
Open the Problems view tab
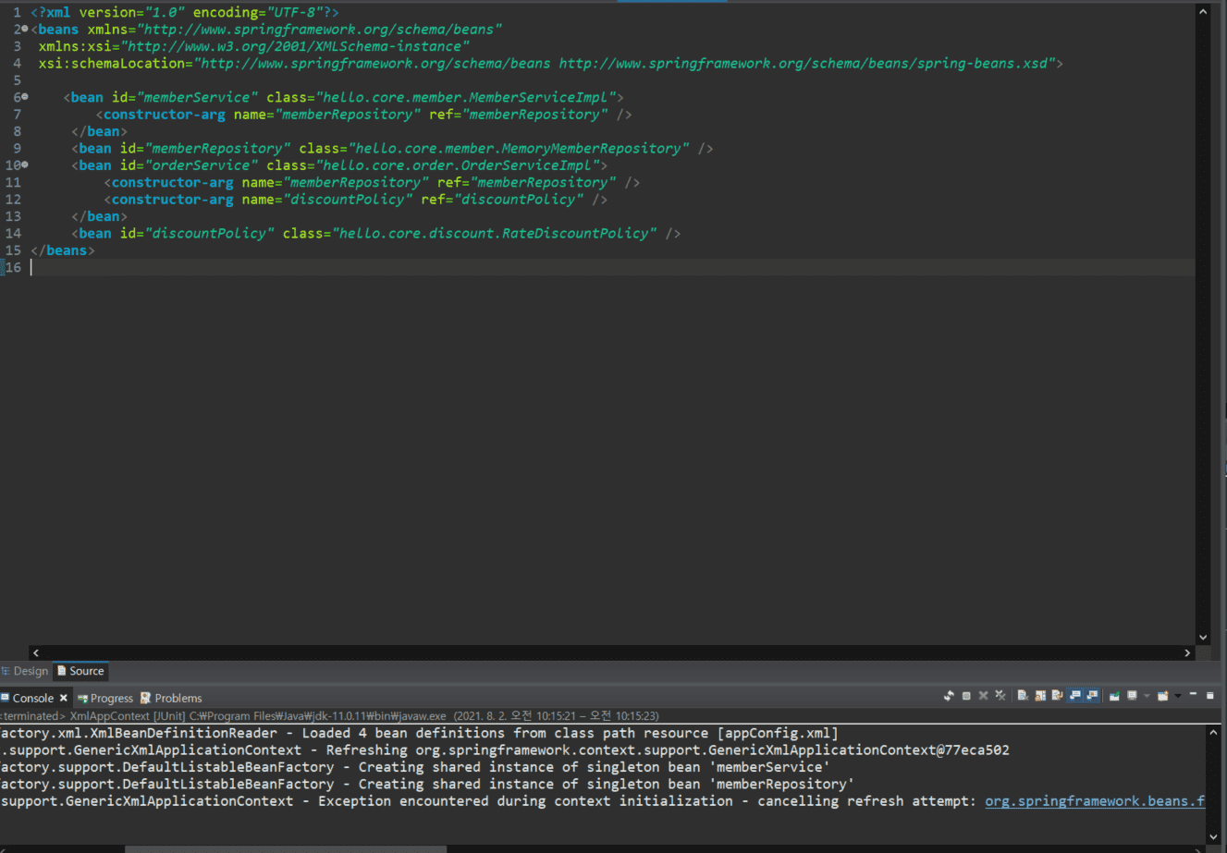[x=171, y=698]
